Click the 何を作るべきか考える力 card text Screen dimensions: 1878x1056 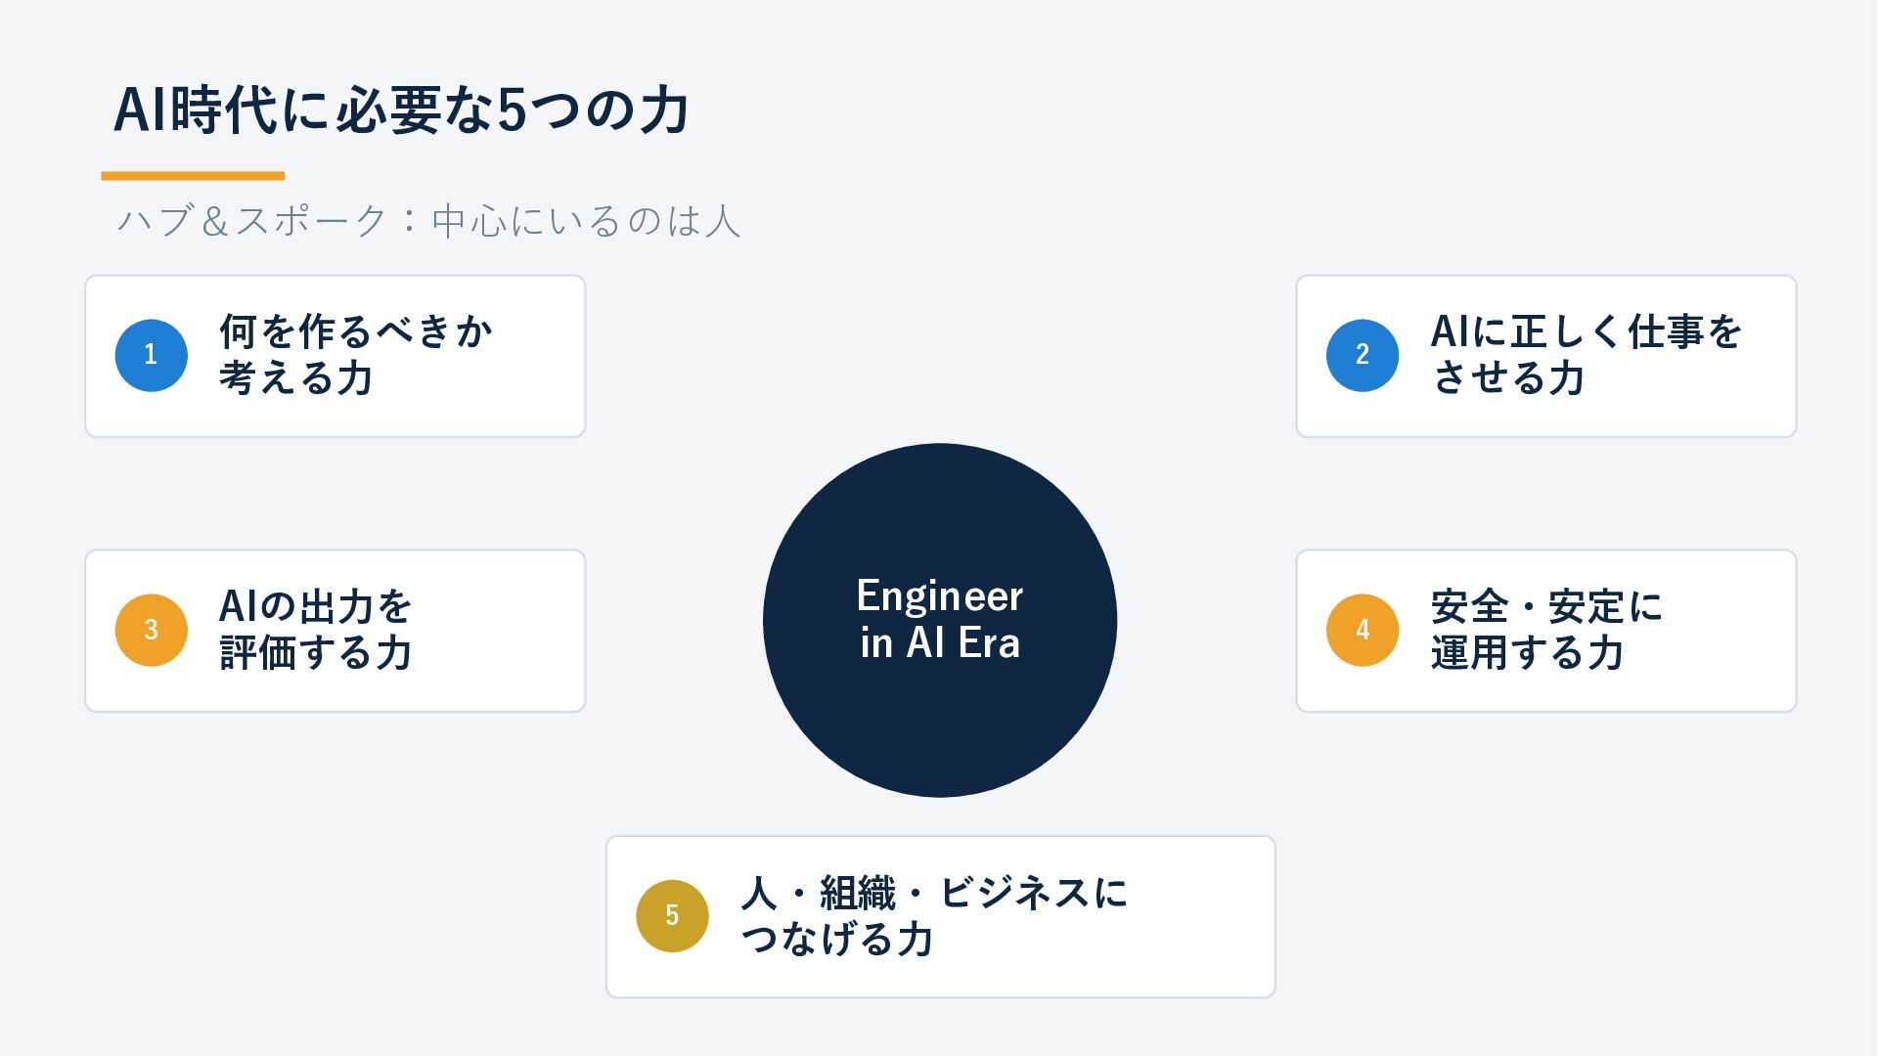(355, 355)
